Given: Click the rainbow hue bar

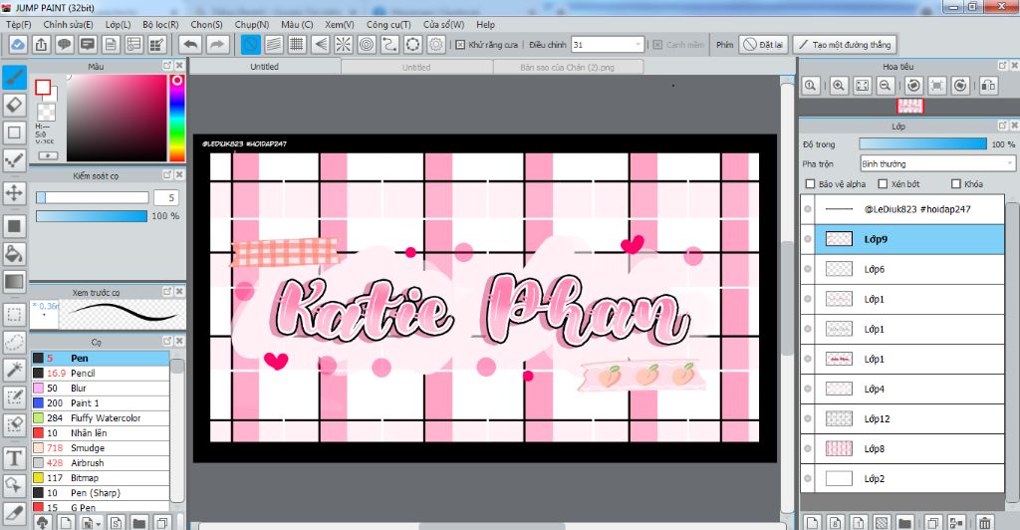Looking at the screenshot, I should pos(177,118).
